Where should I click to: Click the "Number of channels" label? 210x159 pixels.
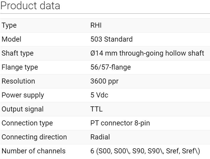[34, 151]
